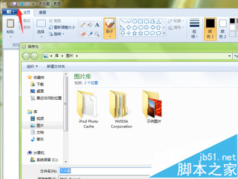
Task: Click the 新建文件夹 button
Action: (56, 66)
